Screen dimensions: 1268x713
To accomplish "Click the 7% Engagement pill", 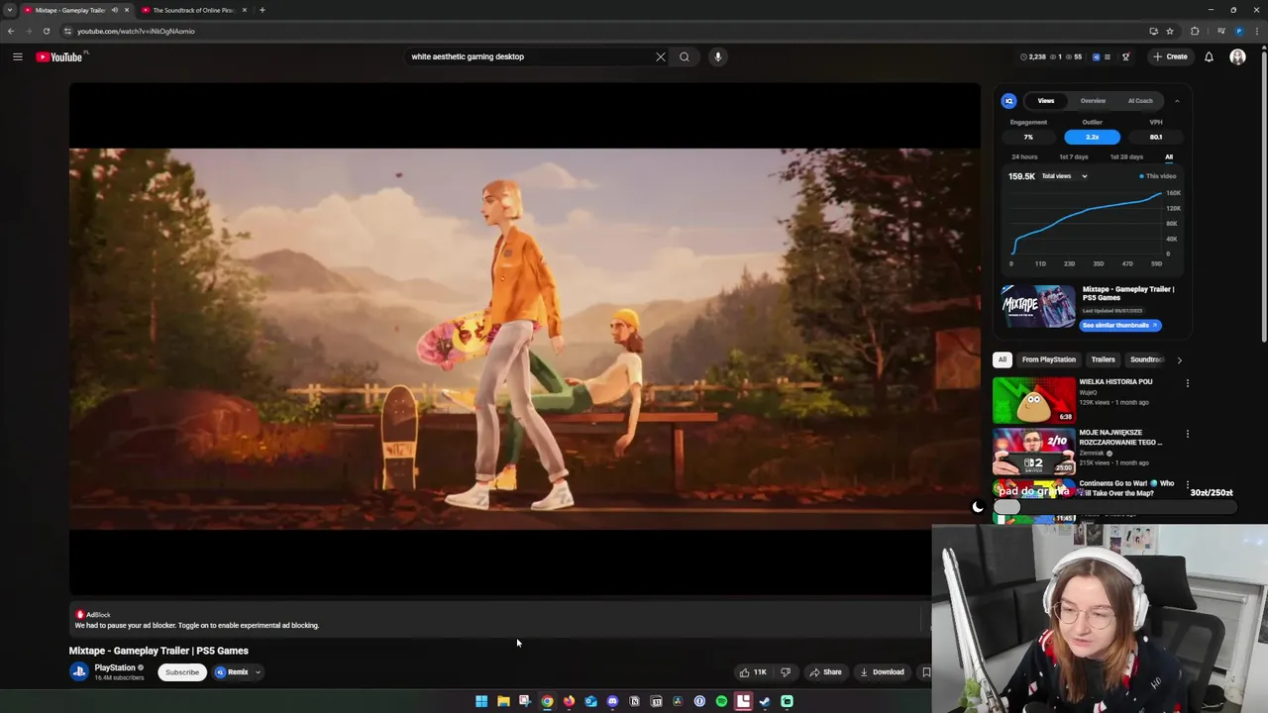I will pyautogui.click(x=1028, y=137).
